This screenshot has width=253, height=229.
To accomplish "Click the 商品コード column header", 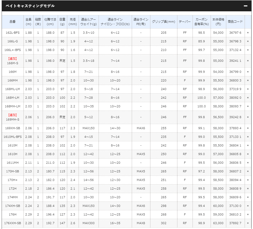I will pos(235,22).
